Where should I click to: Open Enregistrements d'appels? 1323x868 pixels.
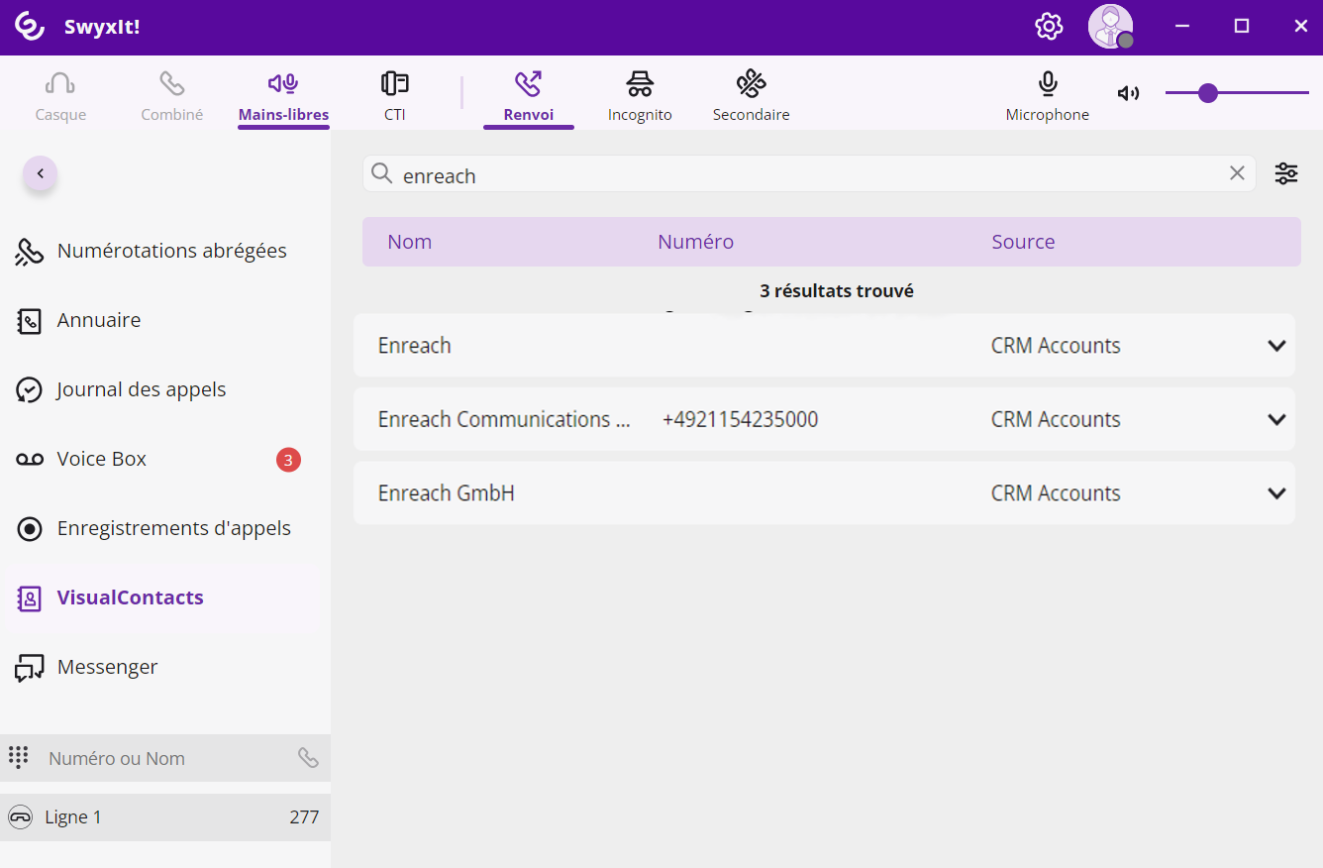165,528
